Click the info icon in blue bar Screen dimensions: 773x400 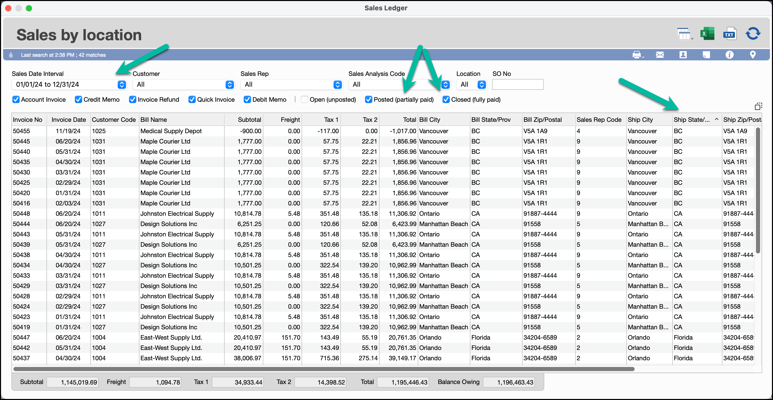click(729, 55)
